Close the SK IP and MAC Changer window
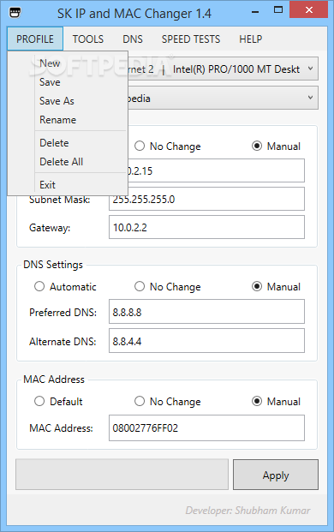 (309, 10)
